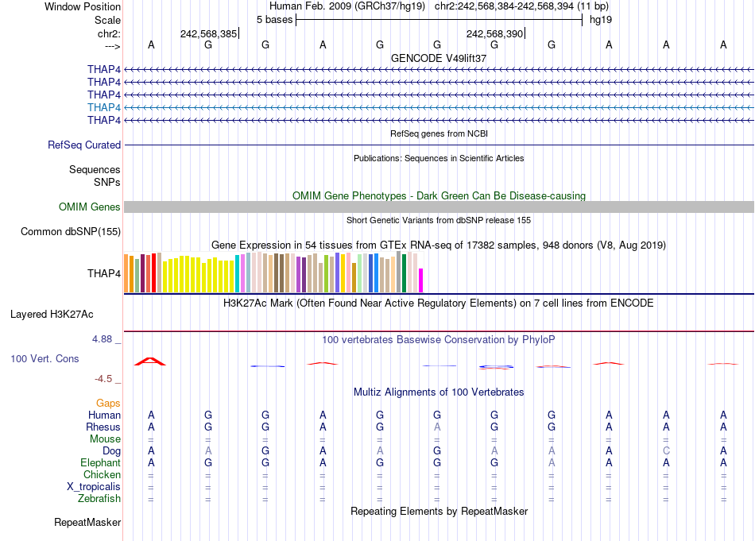The height and width of the screenshot is (541, 755).
Task: Click the ---> sequence direction arrow label
Action: [112, 46]
